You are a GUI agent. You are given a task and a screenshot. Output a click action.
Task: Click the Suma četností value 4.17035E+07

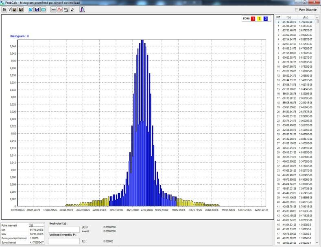click(x=37, y=243)
